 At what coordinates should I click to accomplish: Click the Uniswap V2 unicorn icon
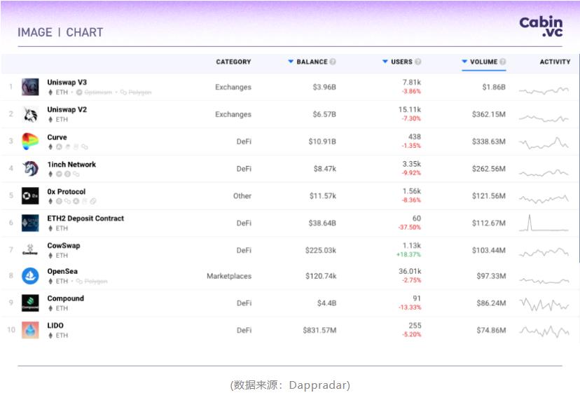pos(30,114)
